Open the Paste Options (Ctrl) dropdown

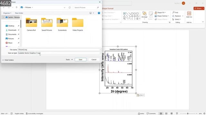[140, 95]
